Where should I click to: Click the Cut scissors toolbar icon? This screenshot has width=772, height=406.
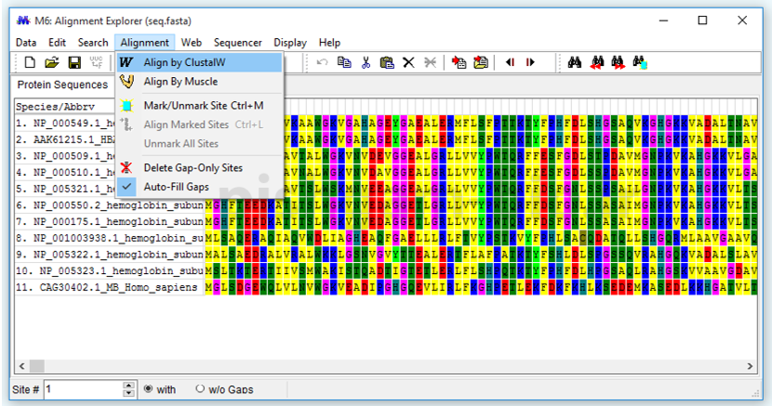pos(366,62)
